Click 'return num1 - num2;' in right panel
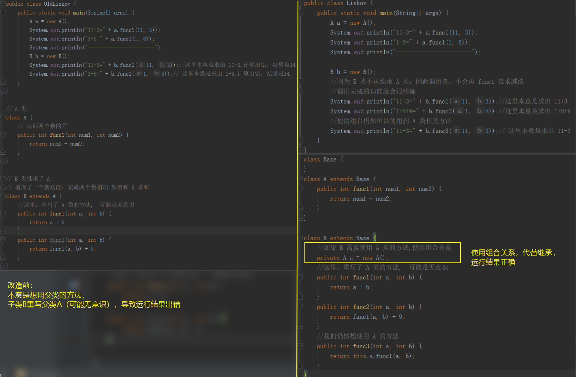Image resolution: width=576 pixels, height=377 pixels. [361, 199]
